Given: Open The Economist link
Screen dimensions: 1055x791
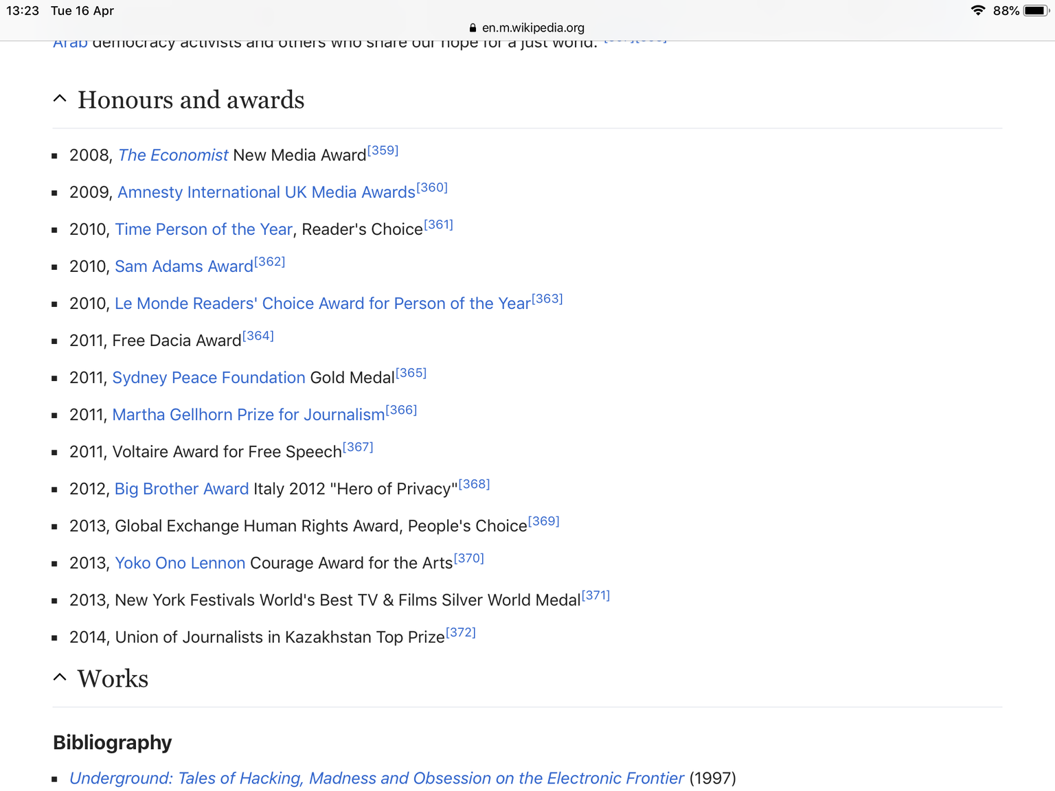Looking at the screenshot, I should tap(173, 155).
